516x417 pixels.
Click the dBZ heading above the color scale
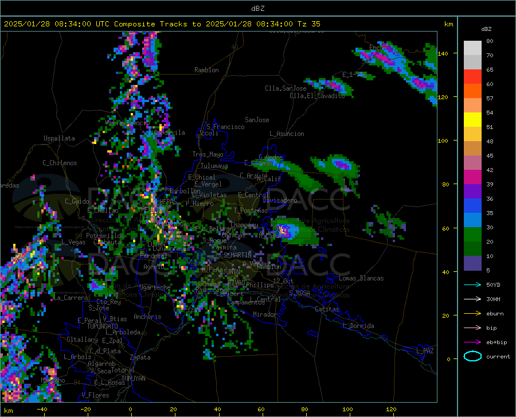click(x=486, y=29)
